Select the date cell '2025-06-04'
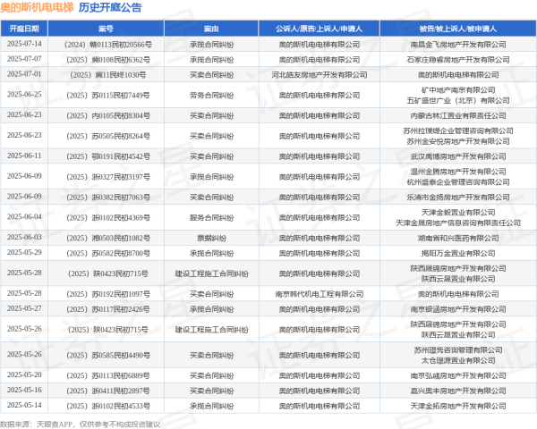The image size is (537, 429). [24, 217]
